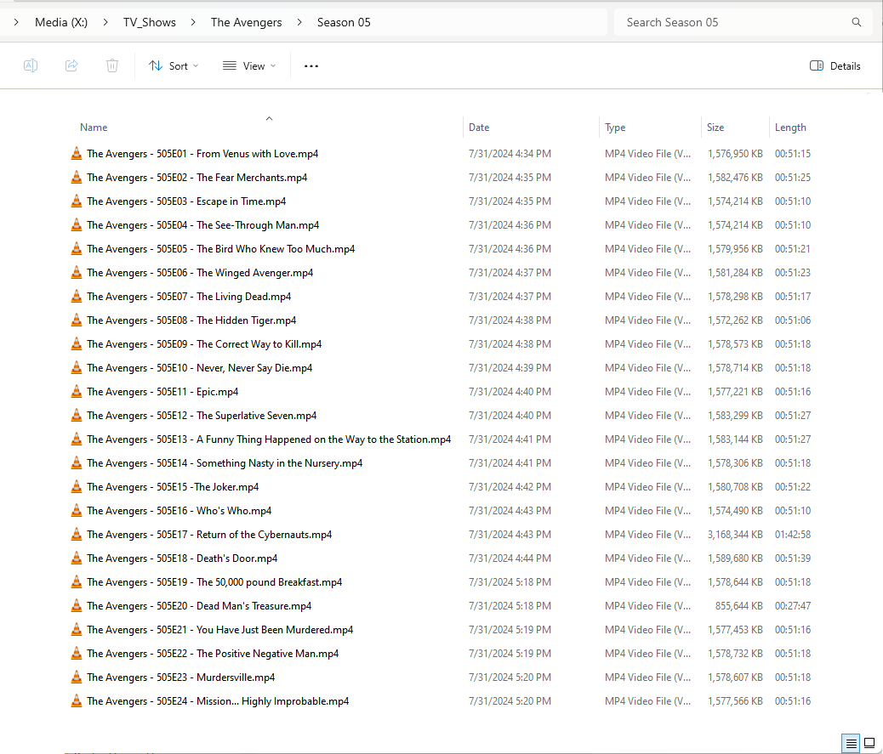Toggle Name column sort direction arrow
Viewport: 883px width, 754px height.
coord(269,118)
